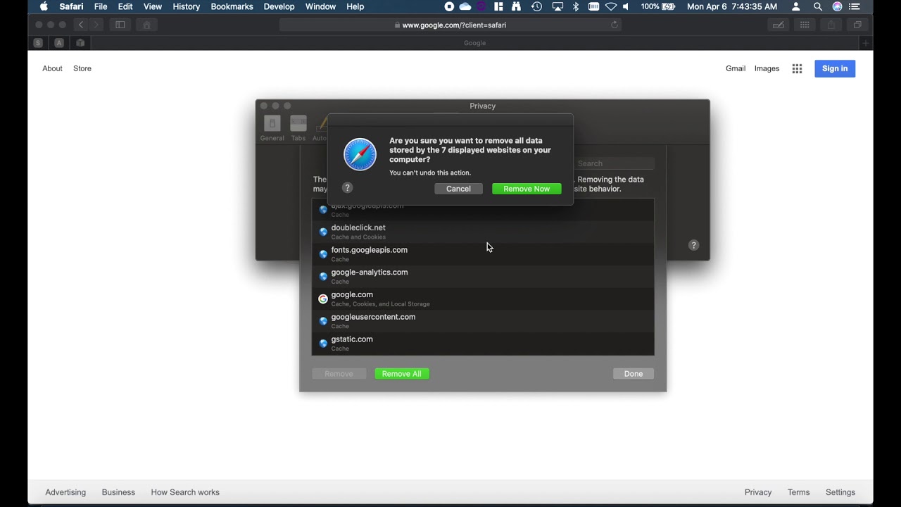This screenshot has width=901, height=507.
Task: Click the Google favicon beside google.com
Action: click(x=323, y=299)
